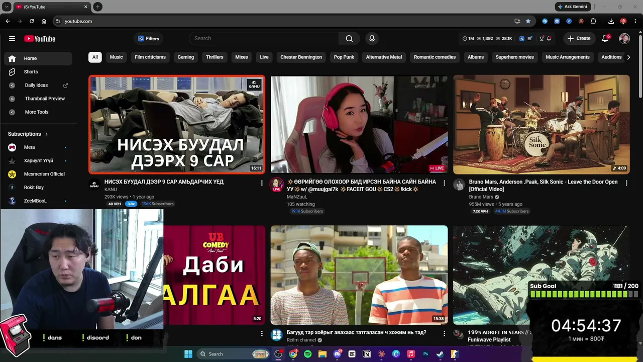643x362 pixels.
Task: Open the account avatar menu on YouTube
Action: coord(624,39)
